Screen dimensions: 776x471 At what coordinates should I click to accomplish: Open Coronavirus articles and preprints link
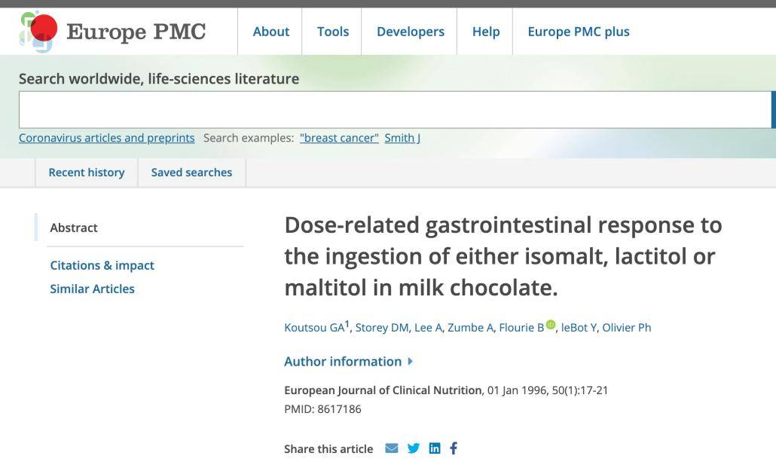pos(106,138)
